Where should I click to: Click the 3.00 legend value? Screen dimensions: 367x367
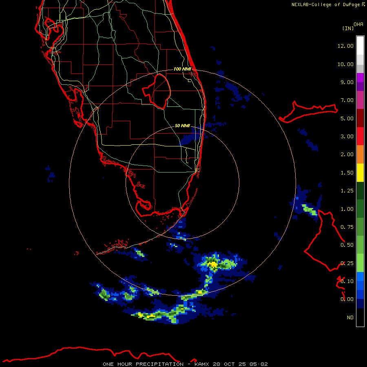coord(347,137)
